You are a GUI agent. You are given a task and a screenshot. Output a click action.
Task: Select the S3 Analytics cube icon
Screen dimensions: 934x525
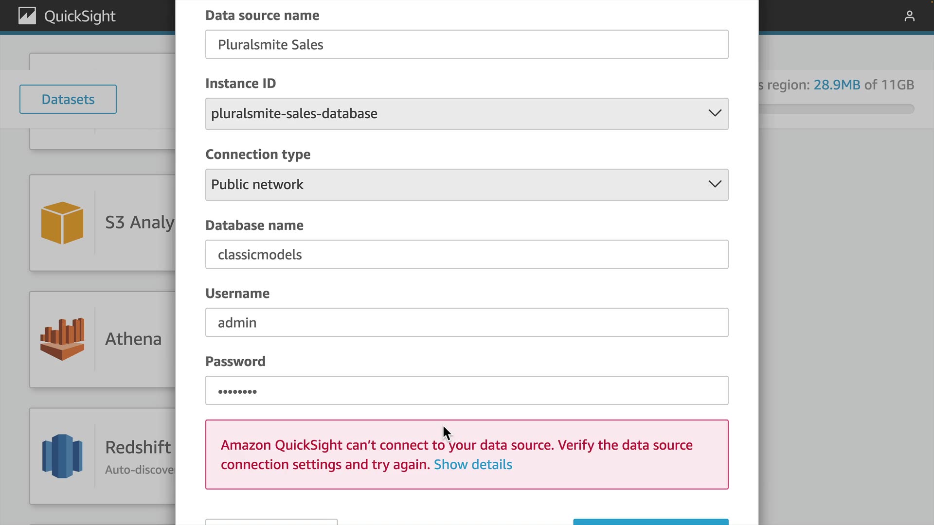coord(62,223)
